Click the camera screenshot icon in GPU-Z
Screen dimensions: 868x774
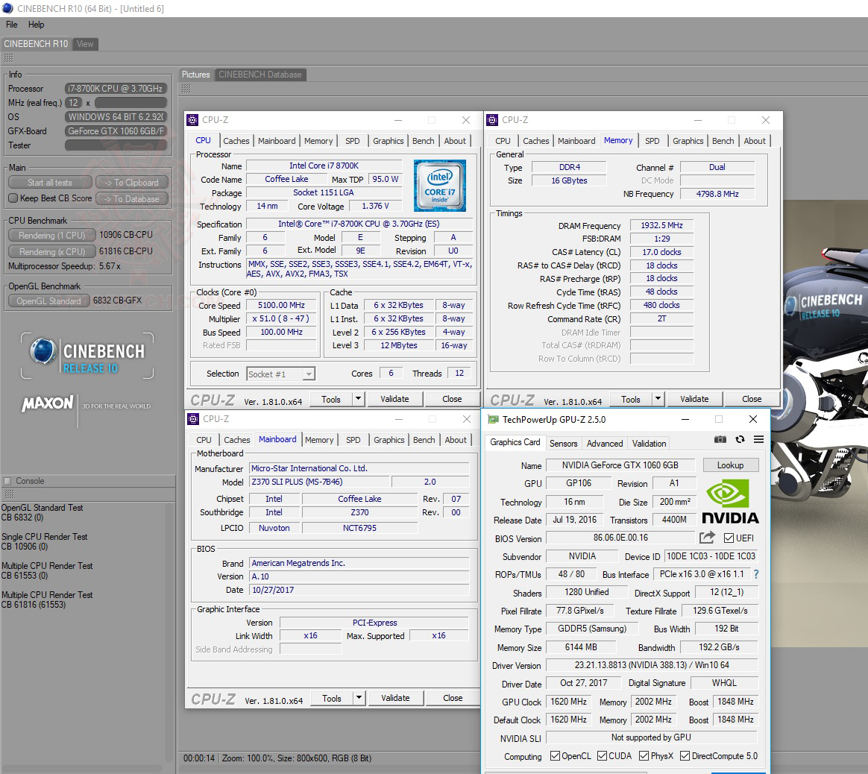click(720, 440)
